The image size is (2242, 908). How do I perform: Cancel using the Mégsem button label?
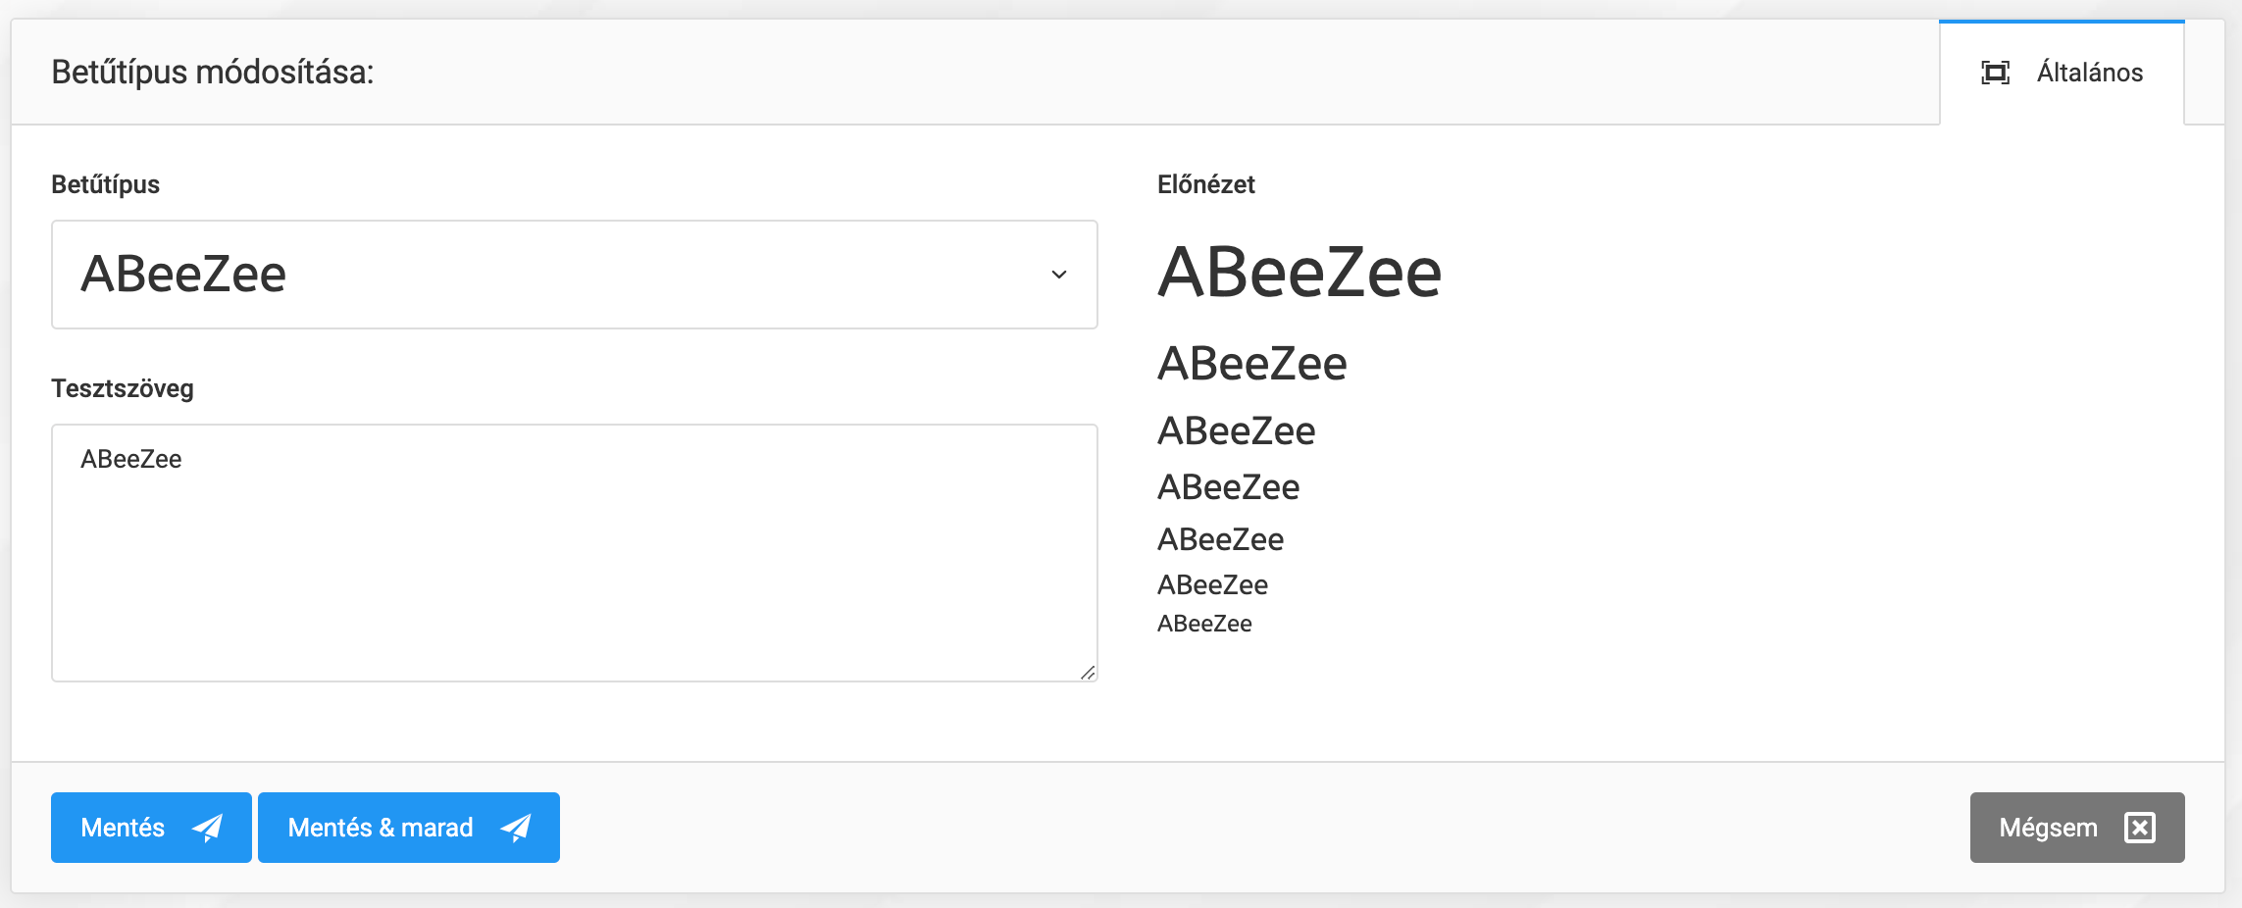point(2048,828)
